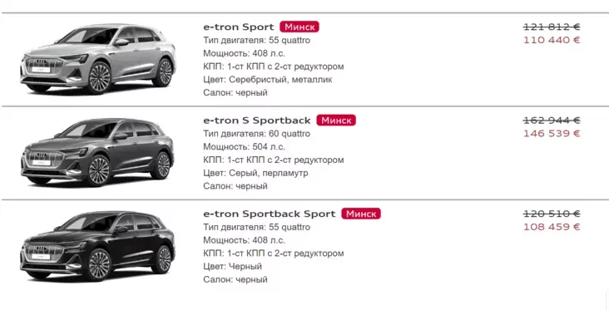
Task: Click the e-tron S Sportback title
Action: [x=257, y=121]
